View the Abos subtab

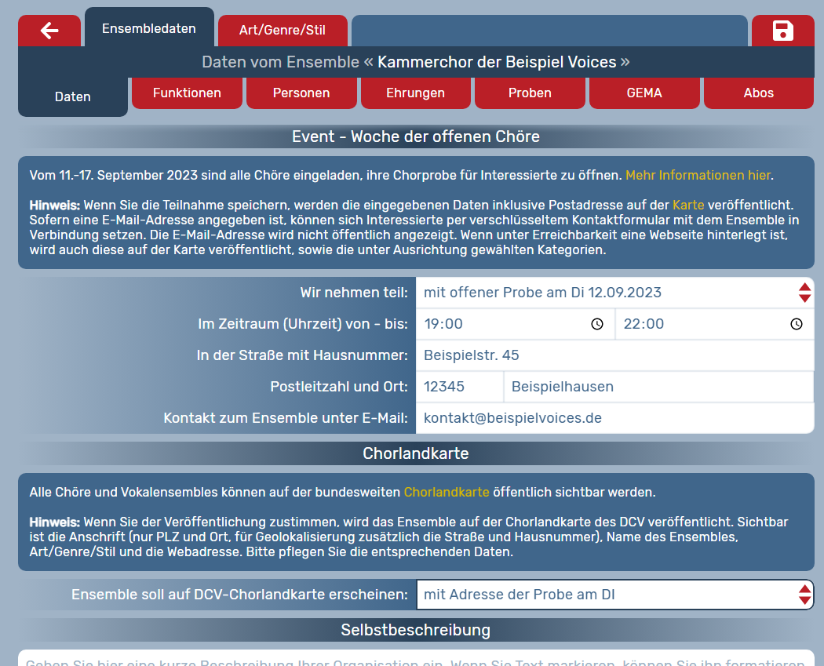pos(758,93)
